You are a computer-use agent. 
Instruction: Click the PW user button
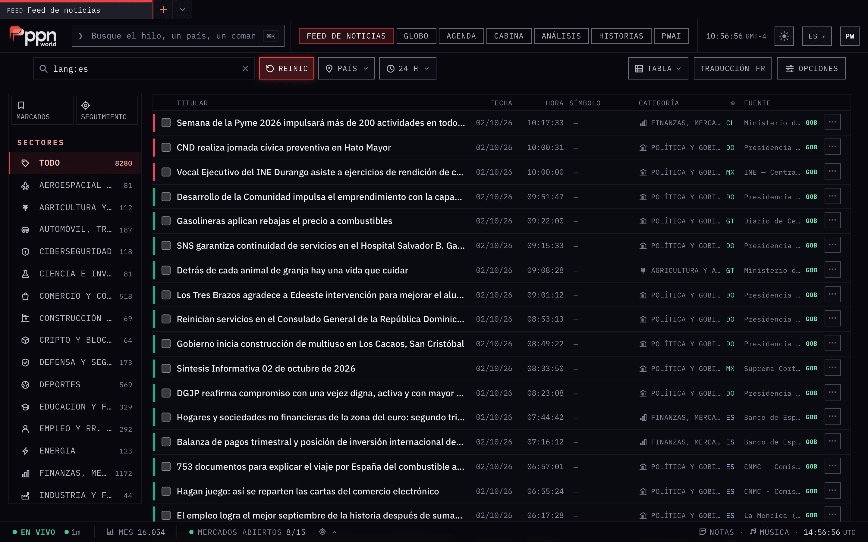tap(850, 36)
